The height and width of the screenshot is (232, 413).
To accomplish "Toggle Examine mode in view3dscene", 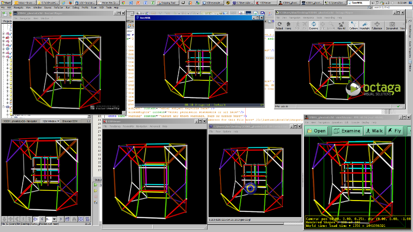I will (347, 131).
